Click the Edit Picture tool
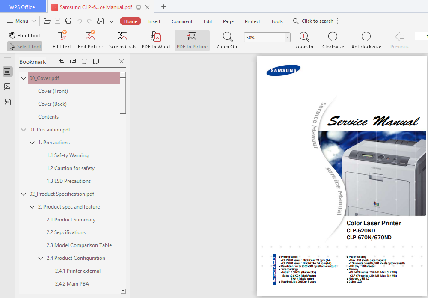 pyautogui.click(x=90, y=40)
